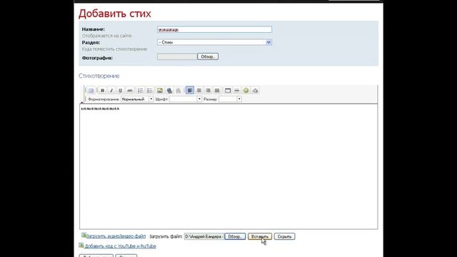Click Обзор button next to Фотография

(x=208, y=57)
